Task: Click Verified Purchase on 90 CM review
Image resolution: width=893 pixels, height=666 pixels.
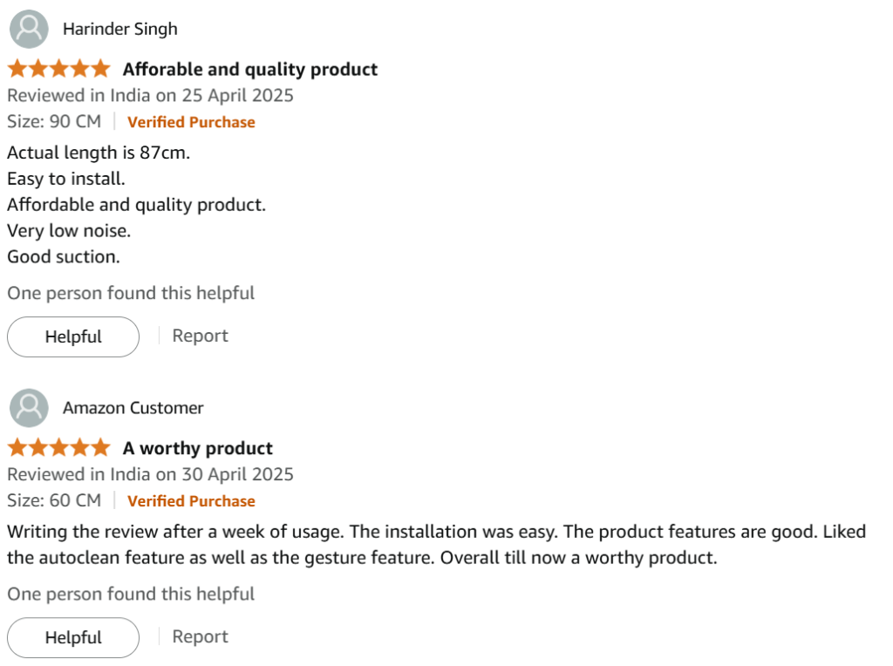Action: [x=191, y=122]
